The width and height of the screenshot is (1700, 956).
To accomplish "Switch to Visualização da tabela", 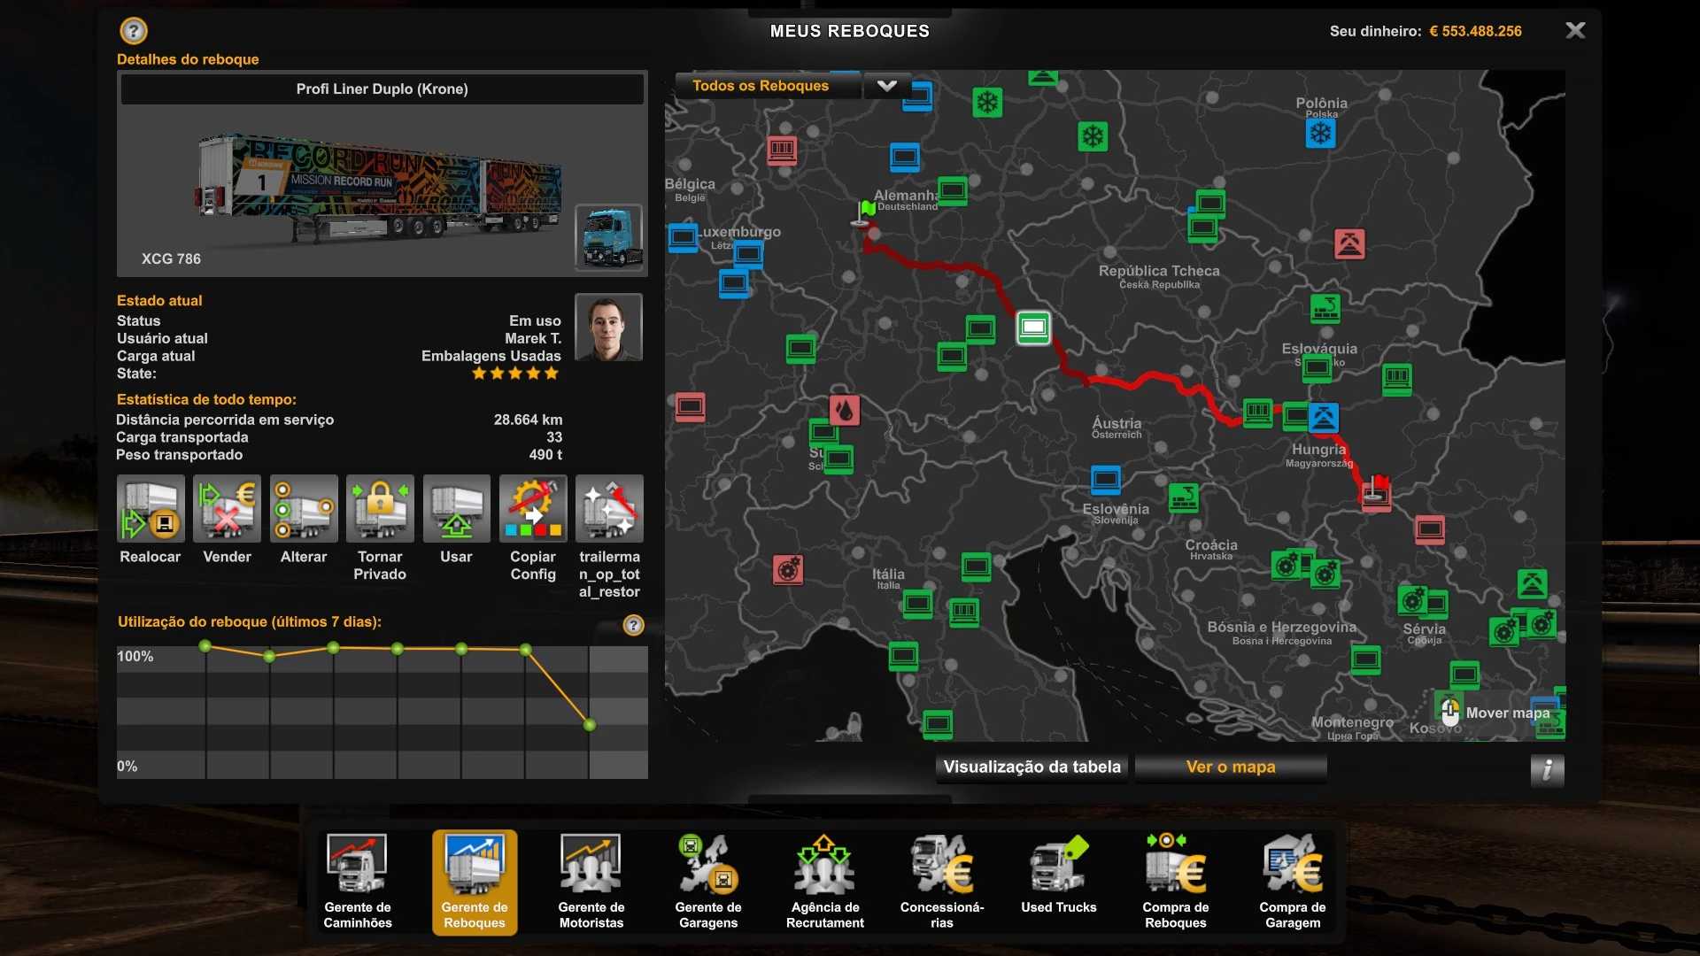I will [1032, 767].
